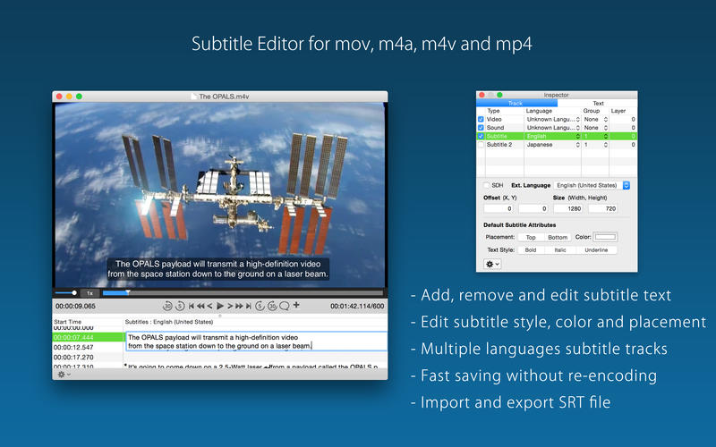This screenshot has height=447, width=716.
Task: Open Video track language dropdown
Action: [552, 119]
